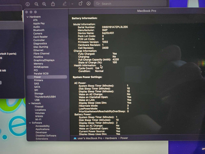205x154 pixels.
Task: Select Parallel SCSI in the sidebar
Action: click(x=41, y=74)
